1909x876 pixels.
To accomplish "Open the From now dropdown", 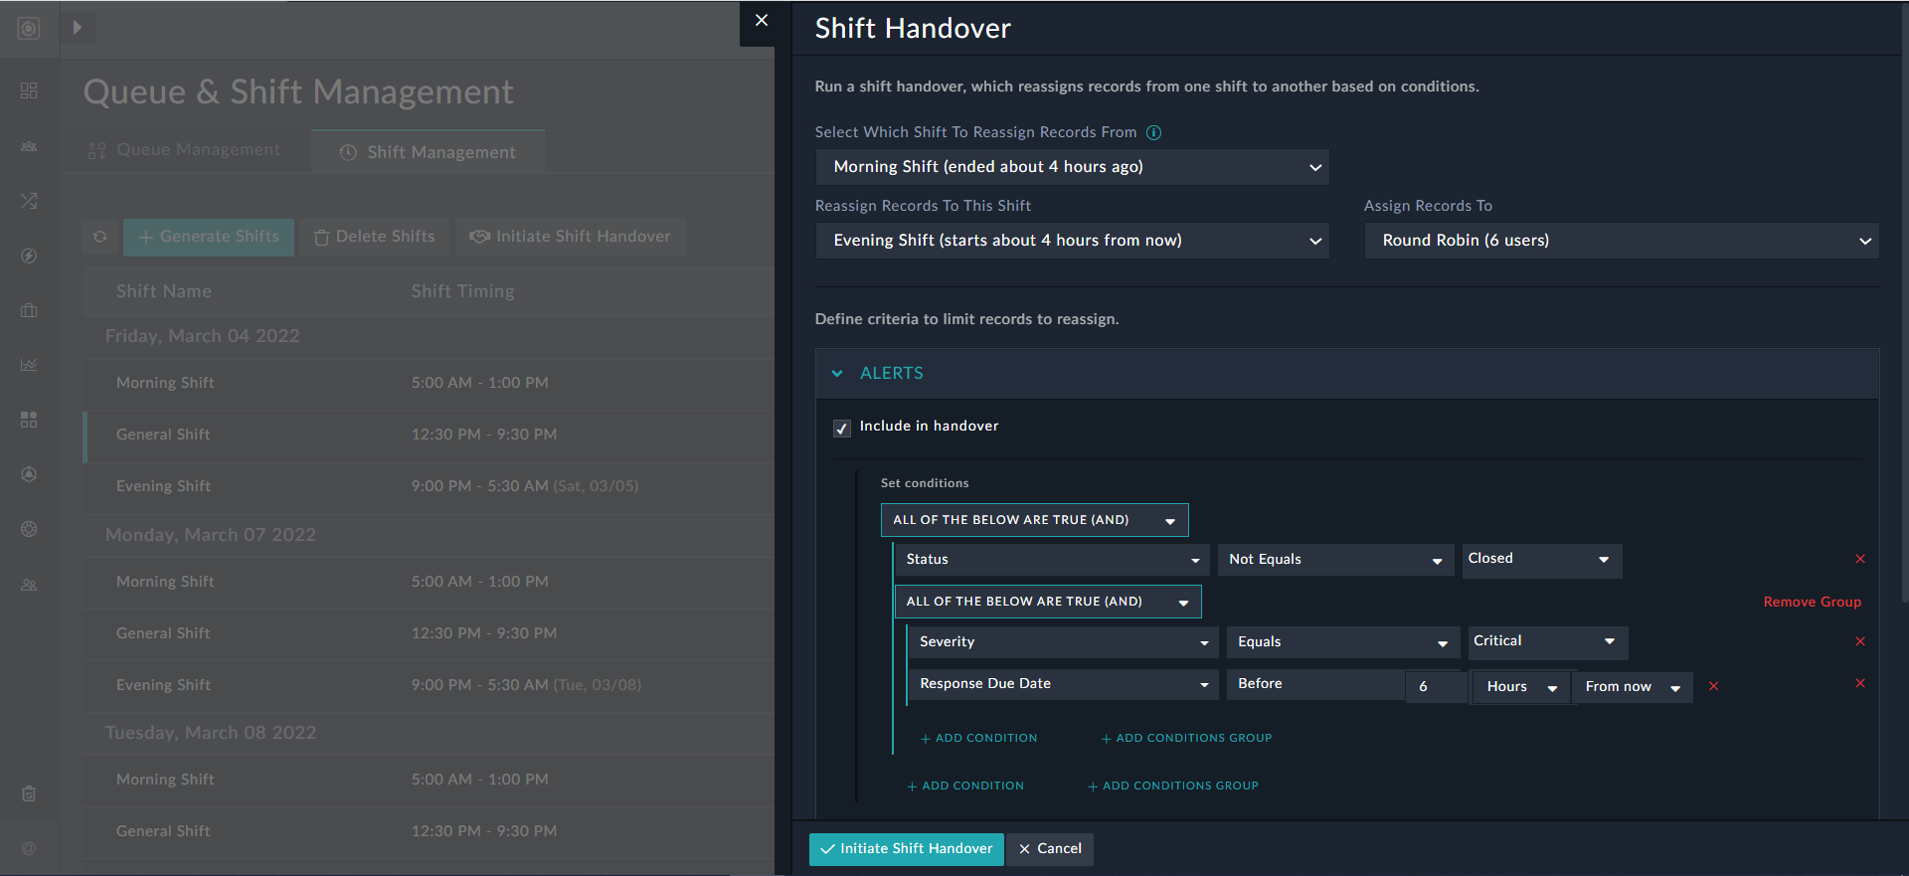I will (1633, 687).
